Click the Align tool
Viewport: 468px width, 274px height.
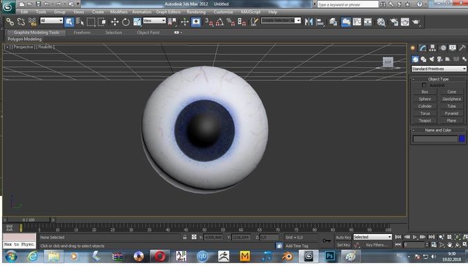pyautogui.click(x=320, y=21)
